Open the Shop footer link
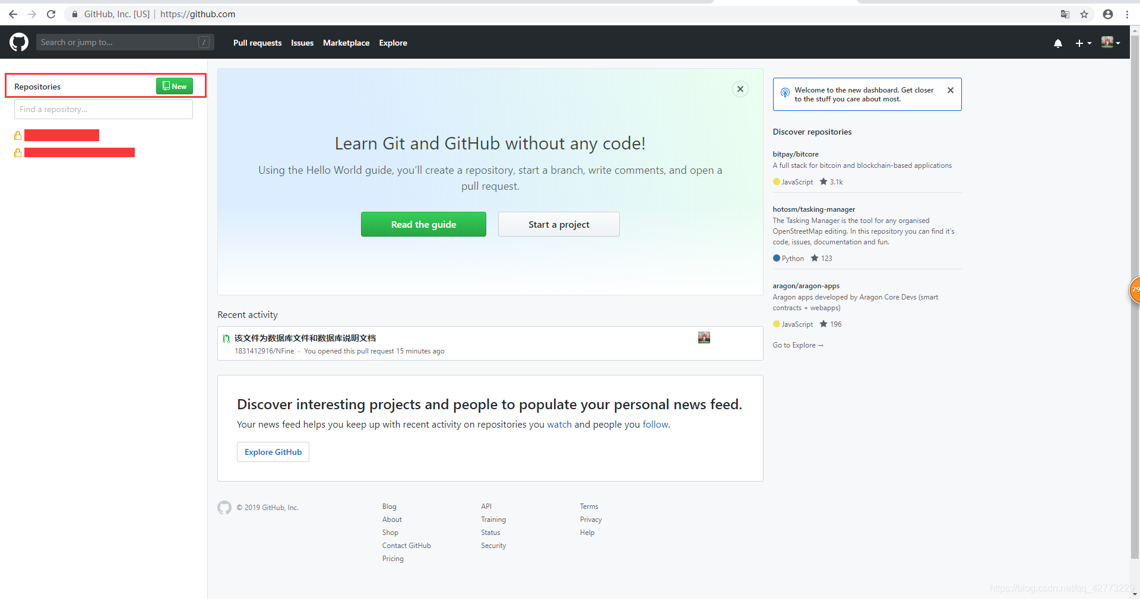 click(x=390, y=533)
